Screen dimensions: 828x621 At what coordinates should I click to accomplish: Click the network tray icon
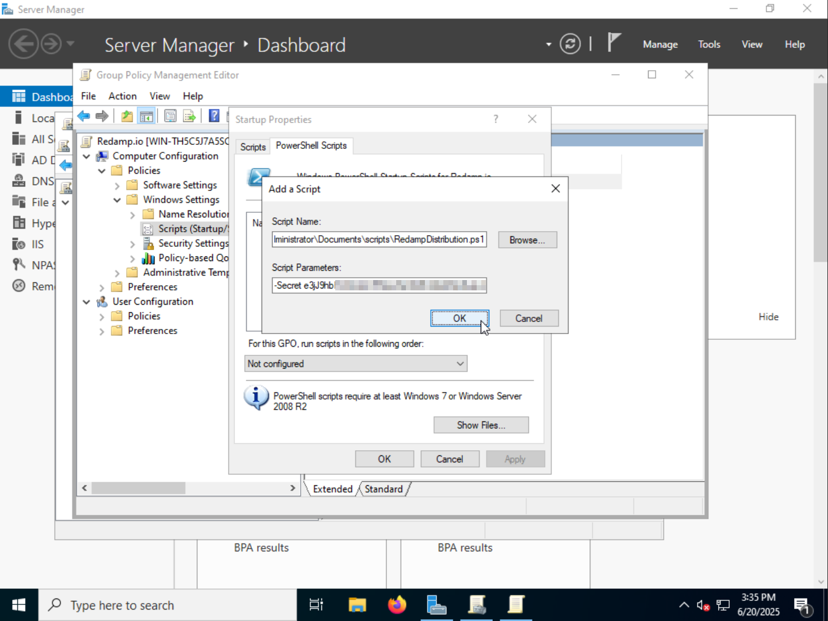coord(723,605)
